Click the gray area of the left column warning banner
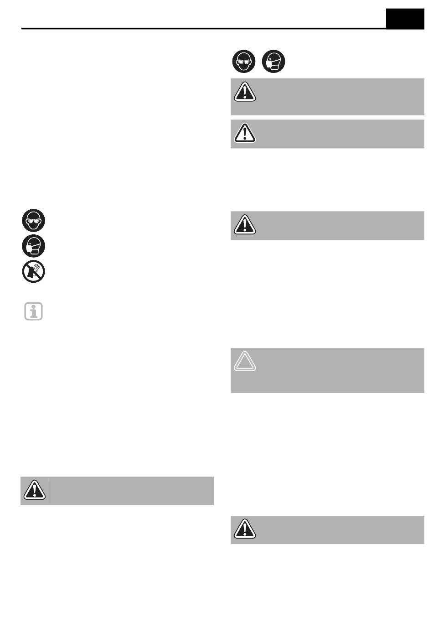This screenshot has height=622, width=433. [x=131, y=491]
